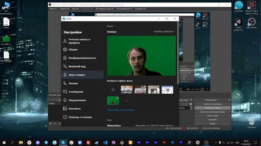Start the OBS virtual camera
Screen dimensions: 261x146
coord(212,112)
